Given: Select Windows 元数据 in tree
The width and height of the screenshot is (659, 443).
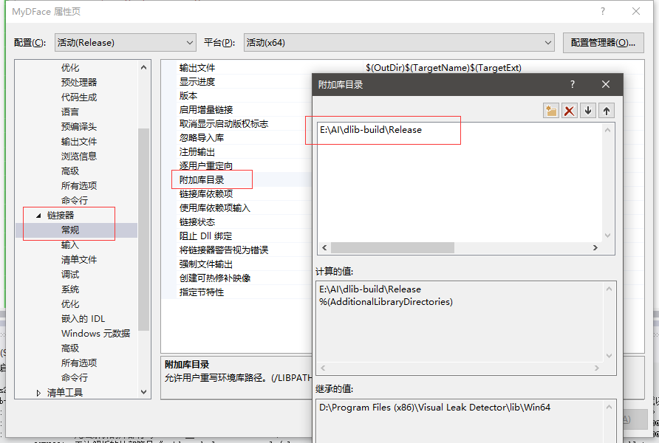Looking at the screenshot, I should [95, 334].
